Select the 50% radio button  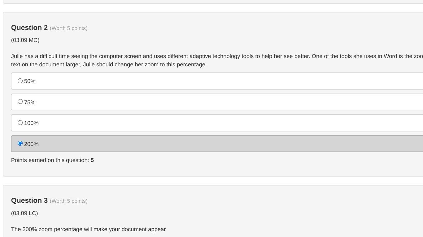click(20, 81)
